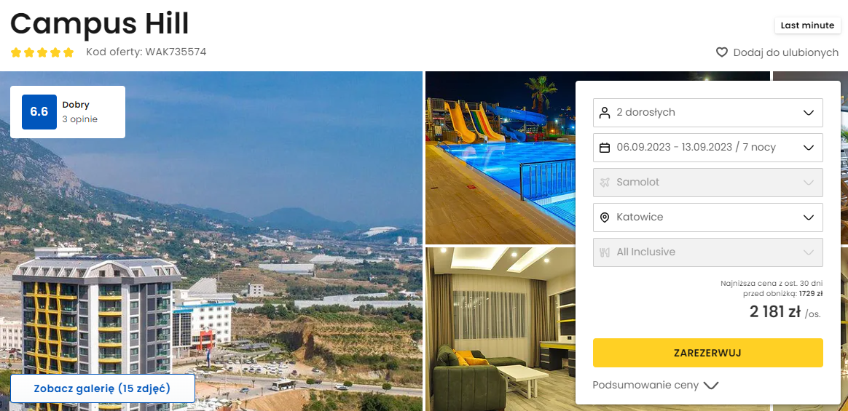The height and width of the screenshot is (411, 848).
Task: Open the 2 dorosłych guests dropdown
Action: 708,112
